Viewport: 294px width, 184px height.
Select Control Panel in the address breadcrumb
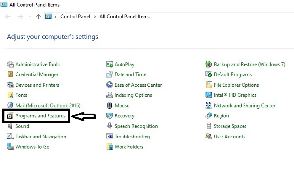click(x=75, y=17)
